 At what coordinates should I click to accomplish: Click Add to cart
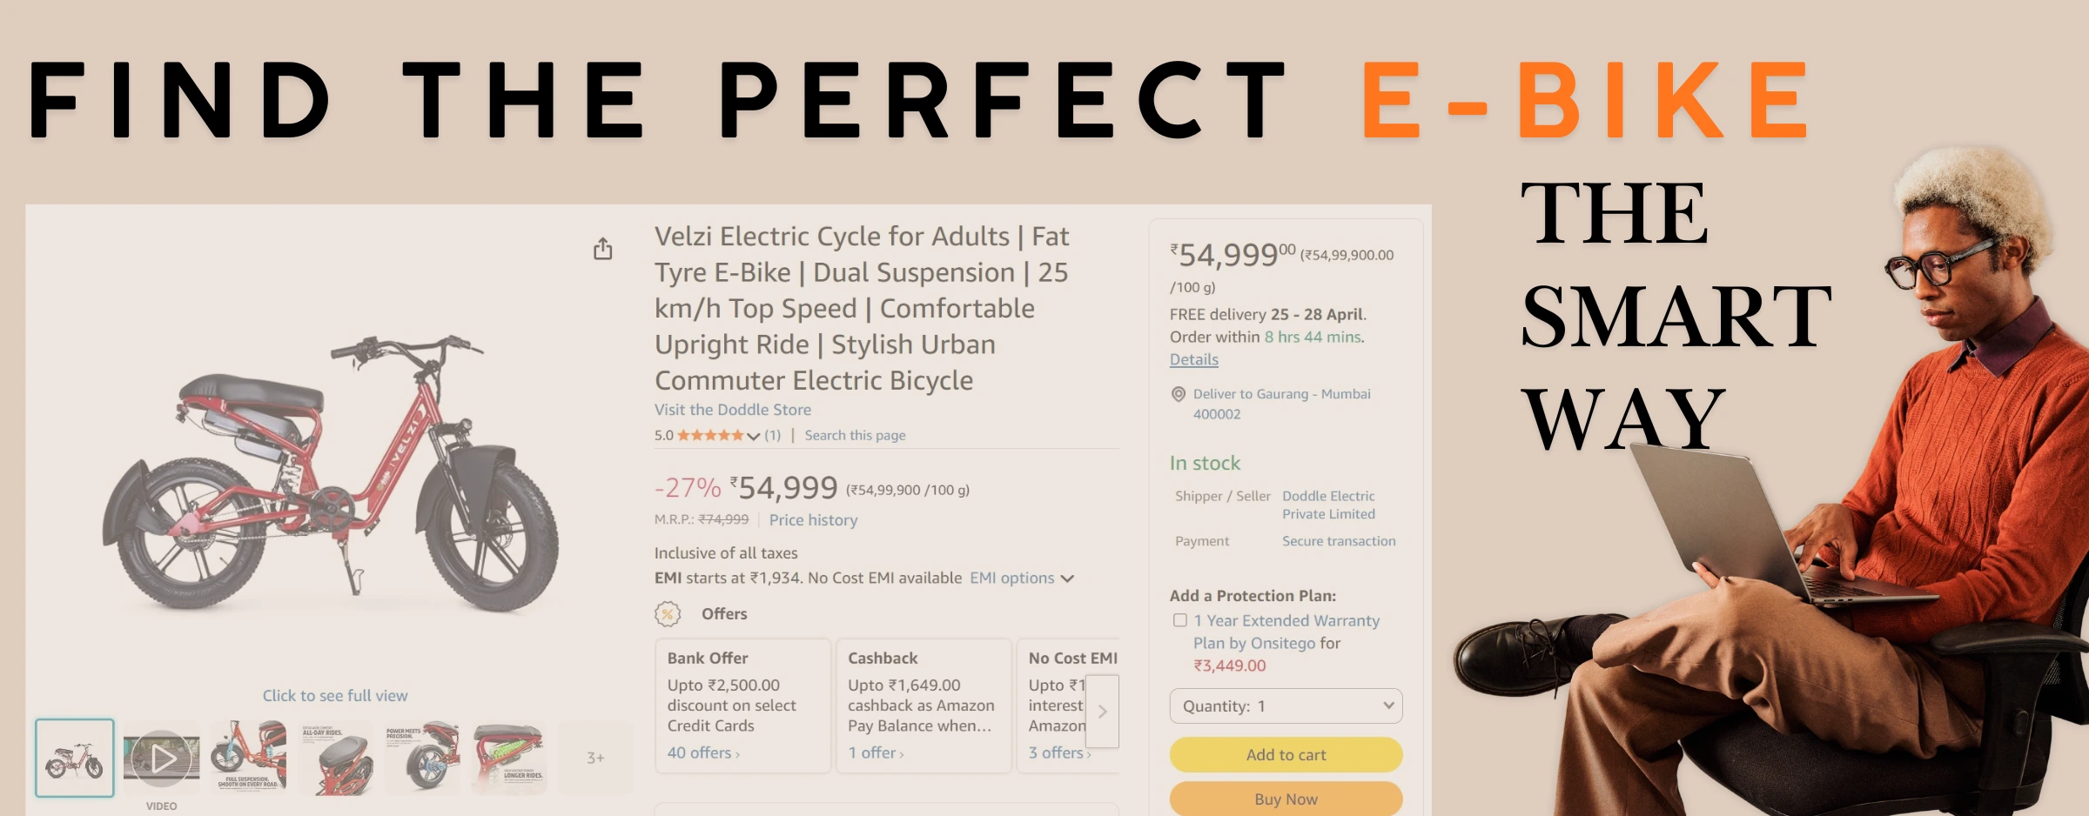(x=1286, y=754)
